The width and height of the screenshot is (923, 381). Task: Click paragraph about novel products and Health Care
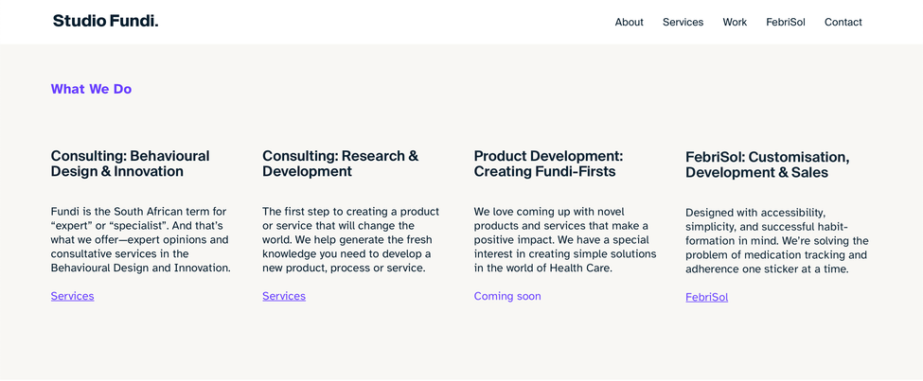coord(565,239)
